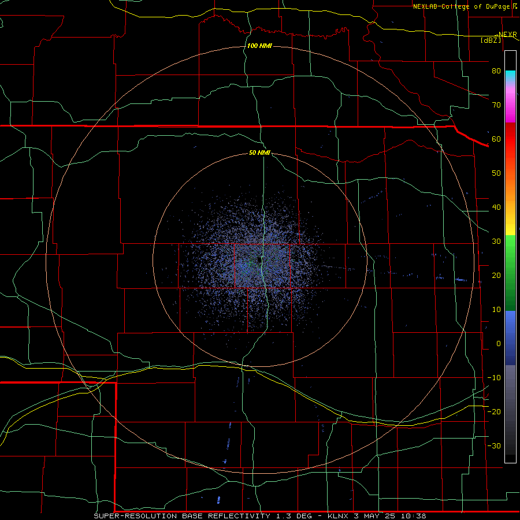Click the 80 value on the dBZ scale
The height and width of the screenshot is (520, 520).
tap(496, 71)
